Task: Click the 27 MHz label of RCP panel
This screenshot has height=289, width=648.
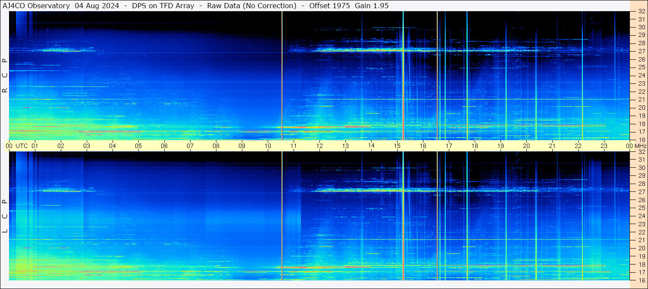Action: tap(642, 51)
